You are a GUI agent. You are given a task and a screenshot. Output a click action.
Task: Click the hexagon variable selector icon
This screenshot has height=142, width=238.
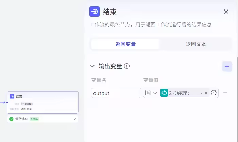214,93
